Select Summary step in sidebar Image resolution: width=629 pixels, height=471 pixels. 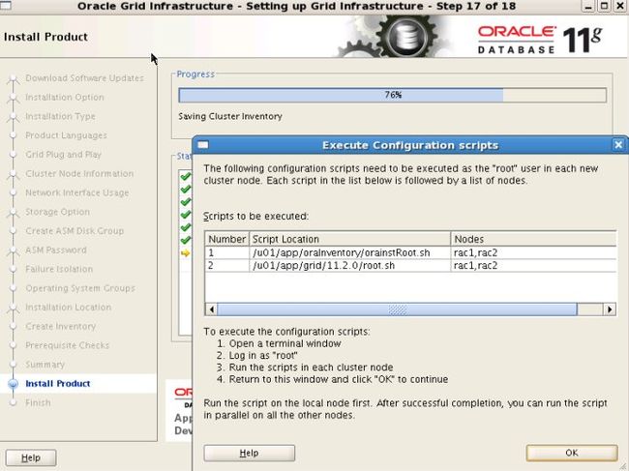[x=45, y=365]
